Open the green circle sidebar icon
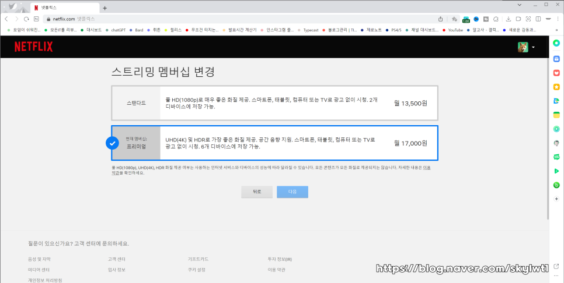564x283 pixels. pos(556,43)
